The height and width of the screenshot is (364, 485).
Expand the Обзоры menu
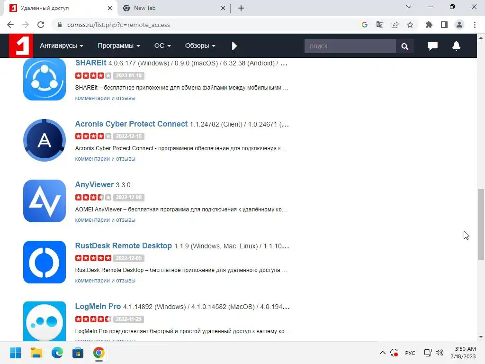[x=200, y=45]
